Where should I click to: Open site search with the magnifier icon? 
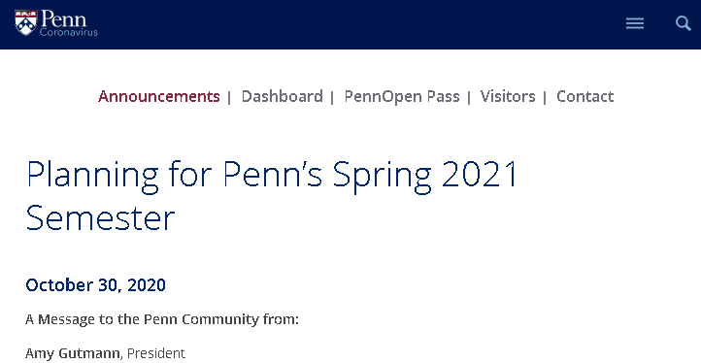(x=684, y=23)
